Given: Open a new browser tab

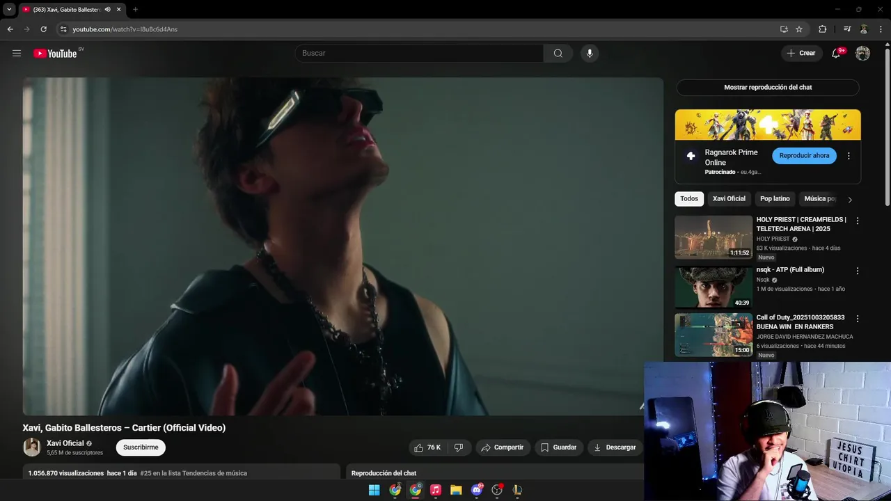Looking at the screenshot, I should tap(135, 10).
